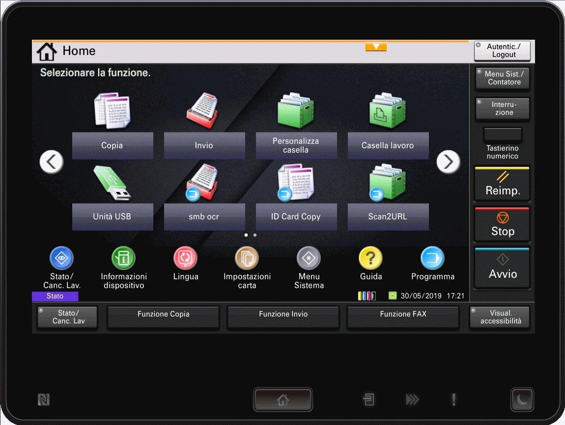Click the date 30/05/2019 text
Screen dimensions: 565x425
point(421,296)
